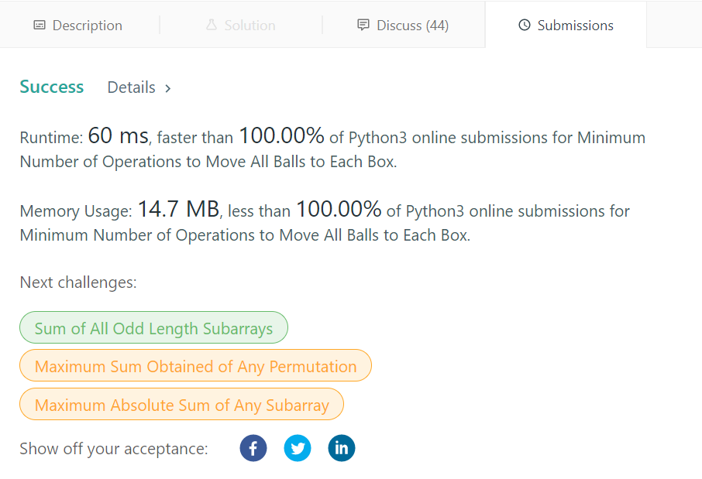The height and width of the screenshot is (479, 702).
Task: Open the Description tab label
Action: click(88, 26)
